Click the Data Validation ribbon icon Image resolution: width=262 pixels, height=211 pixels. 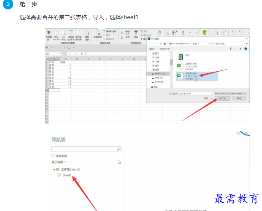click(x=182, y=32)
